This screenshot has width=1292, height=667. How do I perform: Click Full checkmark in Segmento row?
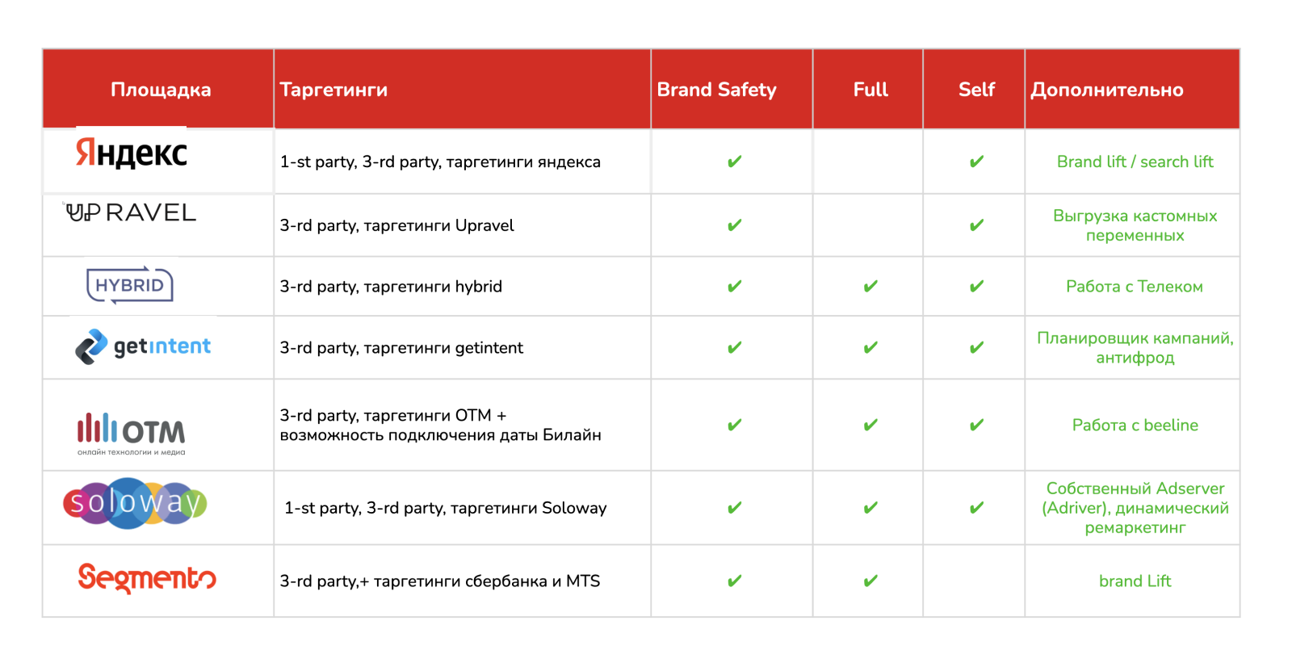[x=870, y=581]
